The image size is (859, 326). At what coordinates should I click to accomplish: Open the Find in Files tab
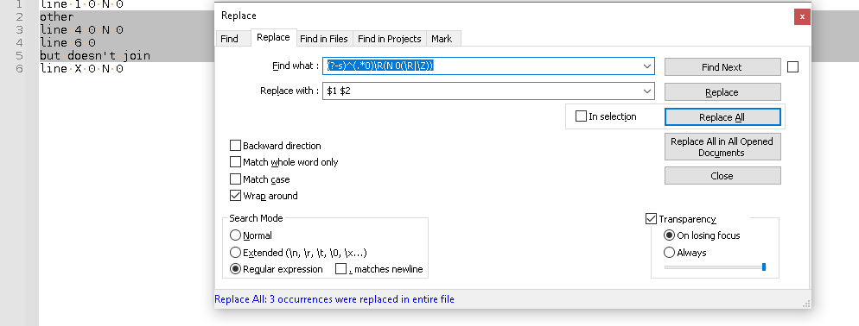[x=324, y=39]
